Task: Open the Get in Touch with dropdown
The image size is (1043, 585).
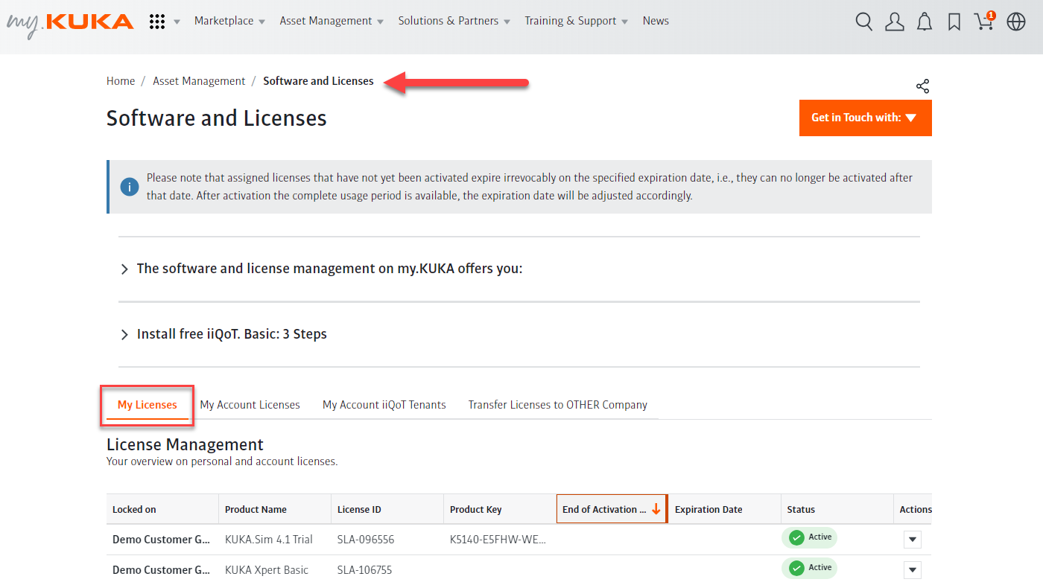Action: coord(866,118)
